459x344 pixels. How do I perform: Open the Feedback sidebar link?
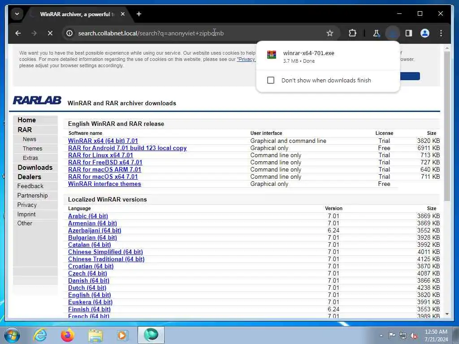(30, 186)
